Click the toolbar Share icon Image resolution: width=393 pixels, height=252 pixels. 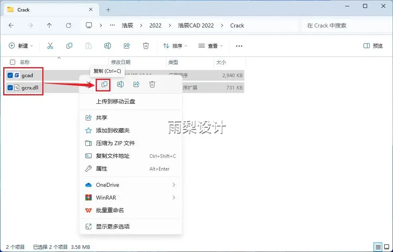[x=127, y=46]
